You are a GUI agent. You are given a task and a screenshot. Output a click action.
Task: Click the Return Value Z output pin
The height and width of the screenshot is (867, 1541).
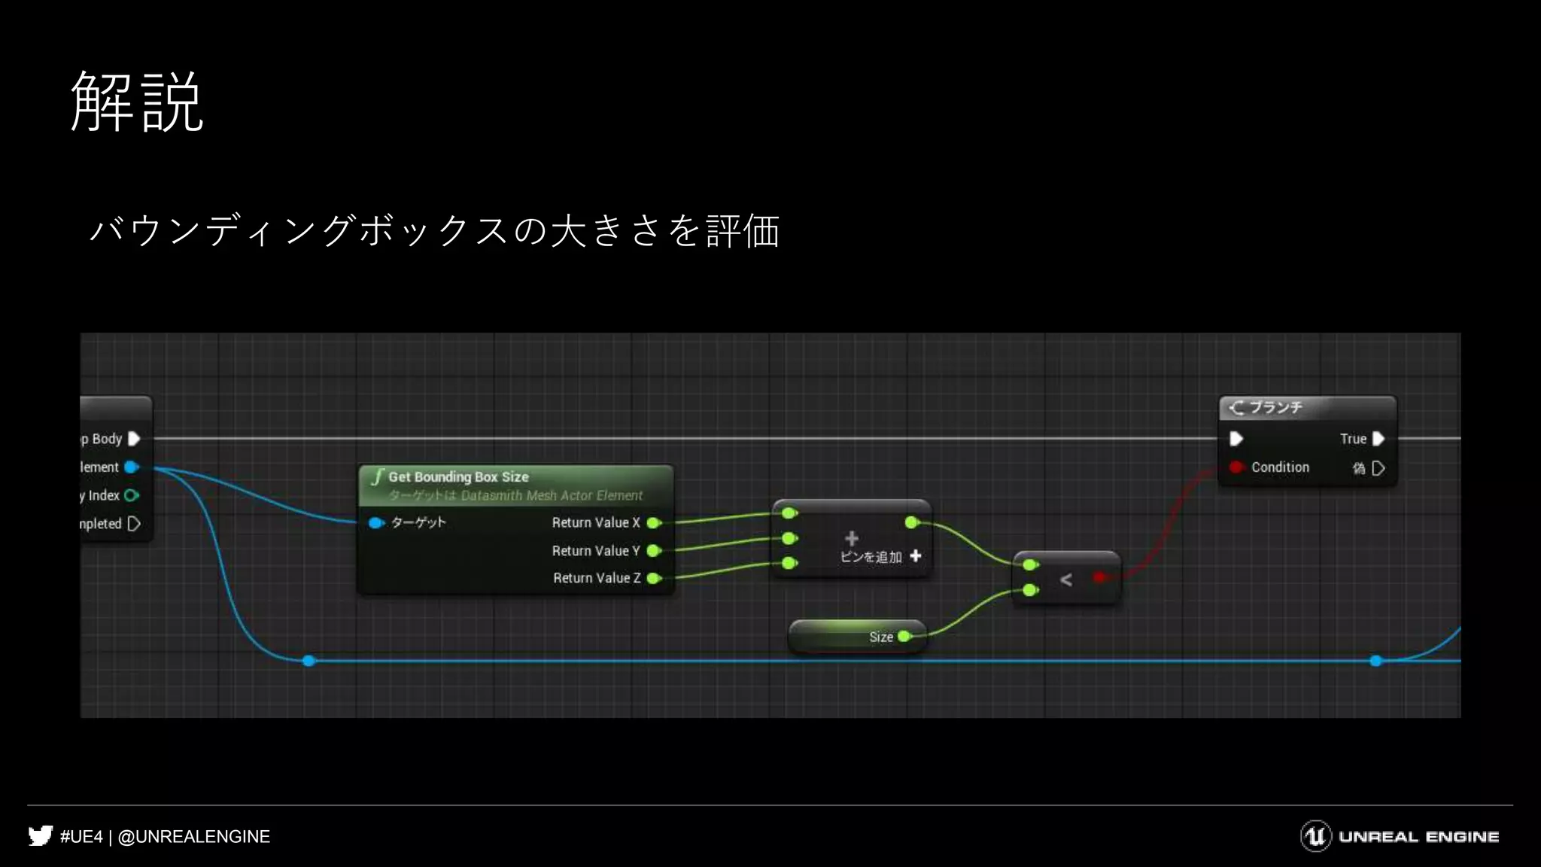654,579
